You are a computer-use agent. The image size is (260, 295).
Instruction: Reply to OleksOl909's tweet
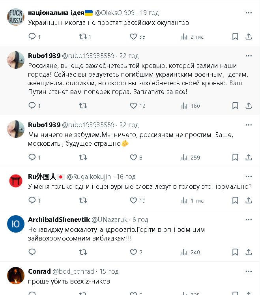(32, 37)
